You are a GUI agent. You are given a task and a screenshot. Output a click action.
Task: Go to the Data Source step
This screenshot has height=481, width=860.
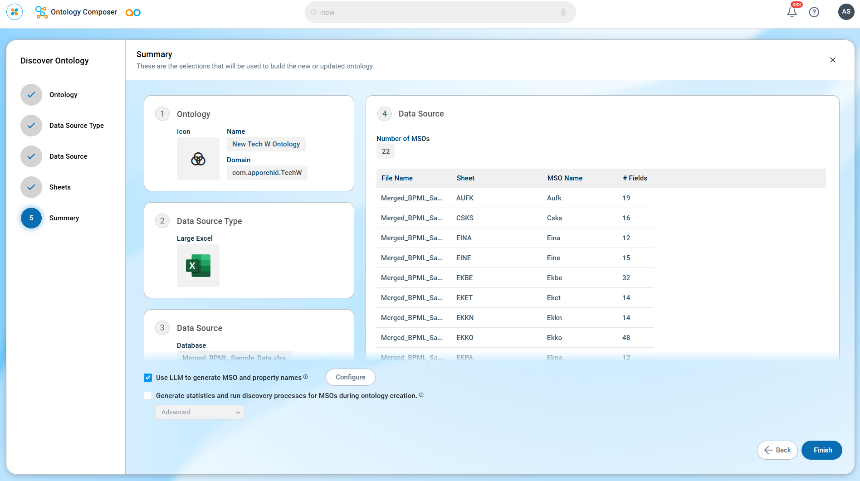point(31,156)
